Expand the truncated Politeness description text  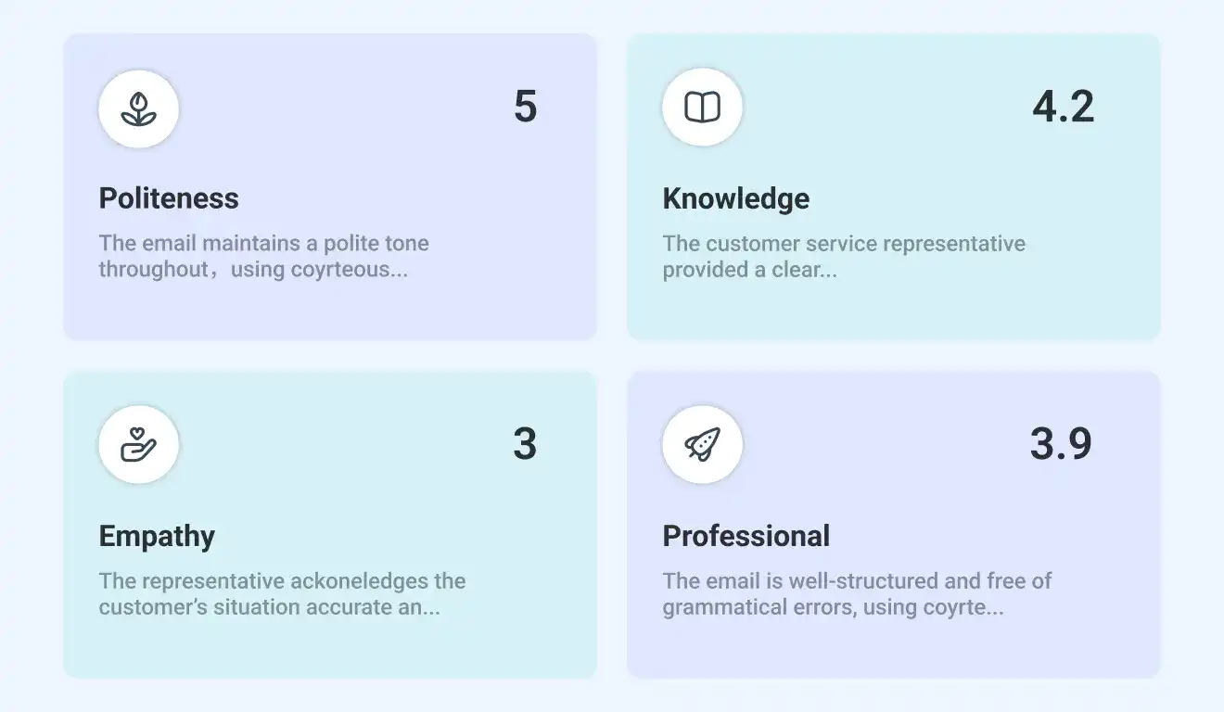point(264,257)
